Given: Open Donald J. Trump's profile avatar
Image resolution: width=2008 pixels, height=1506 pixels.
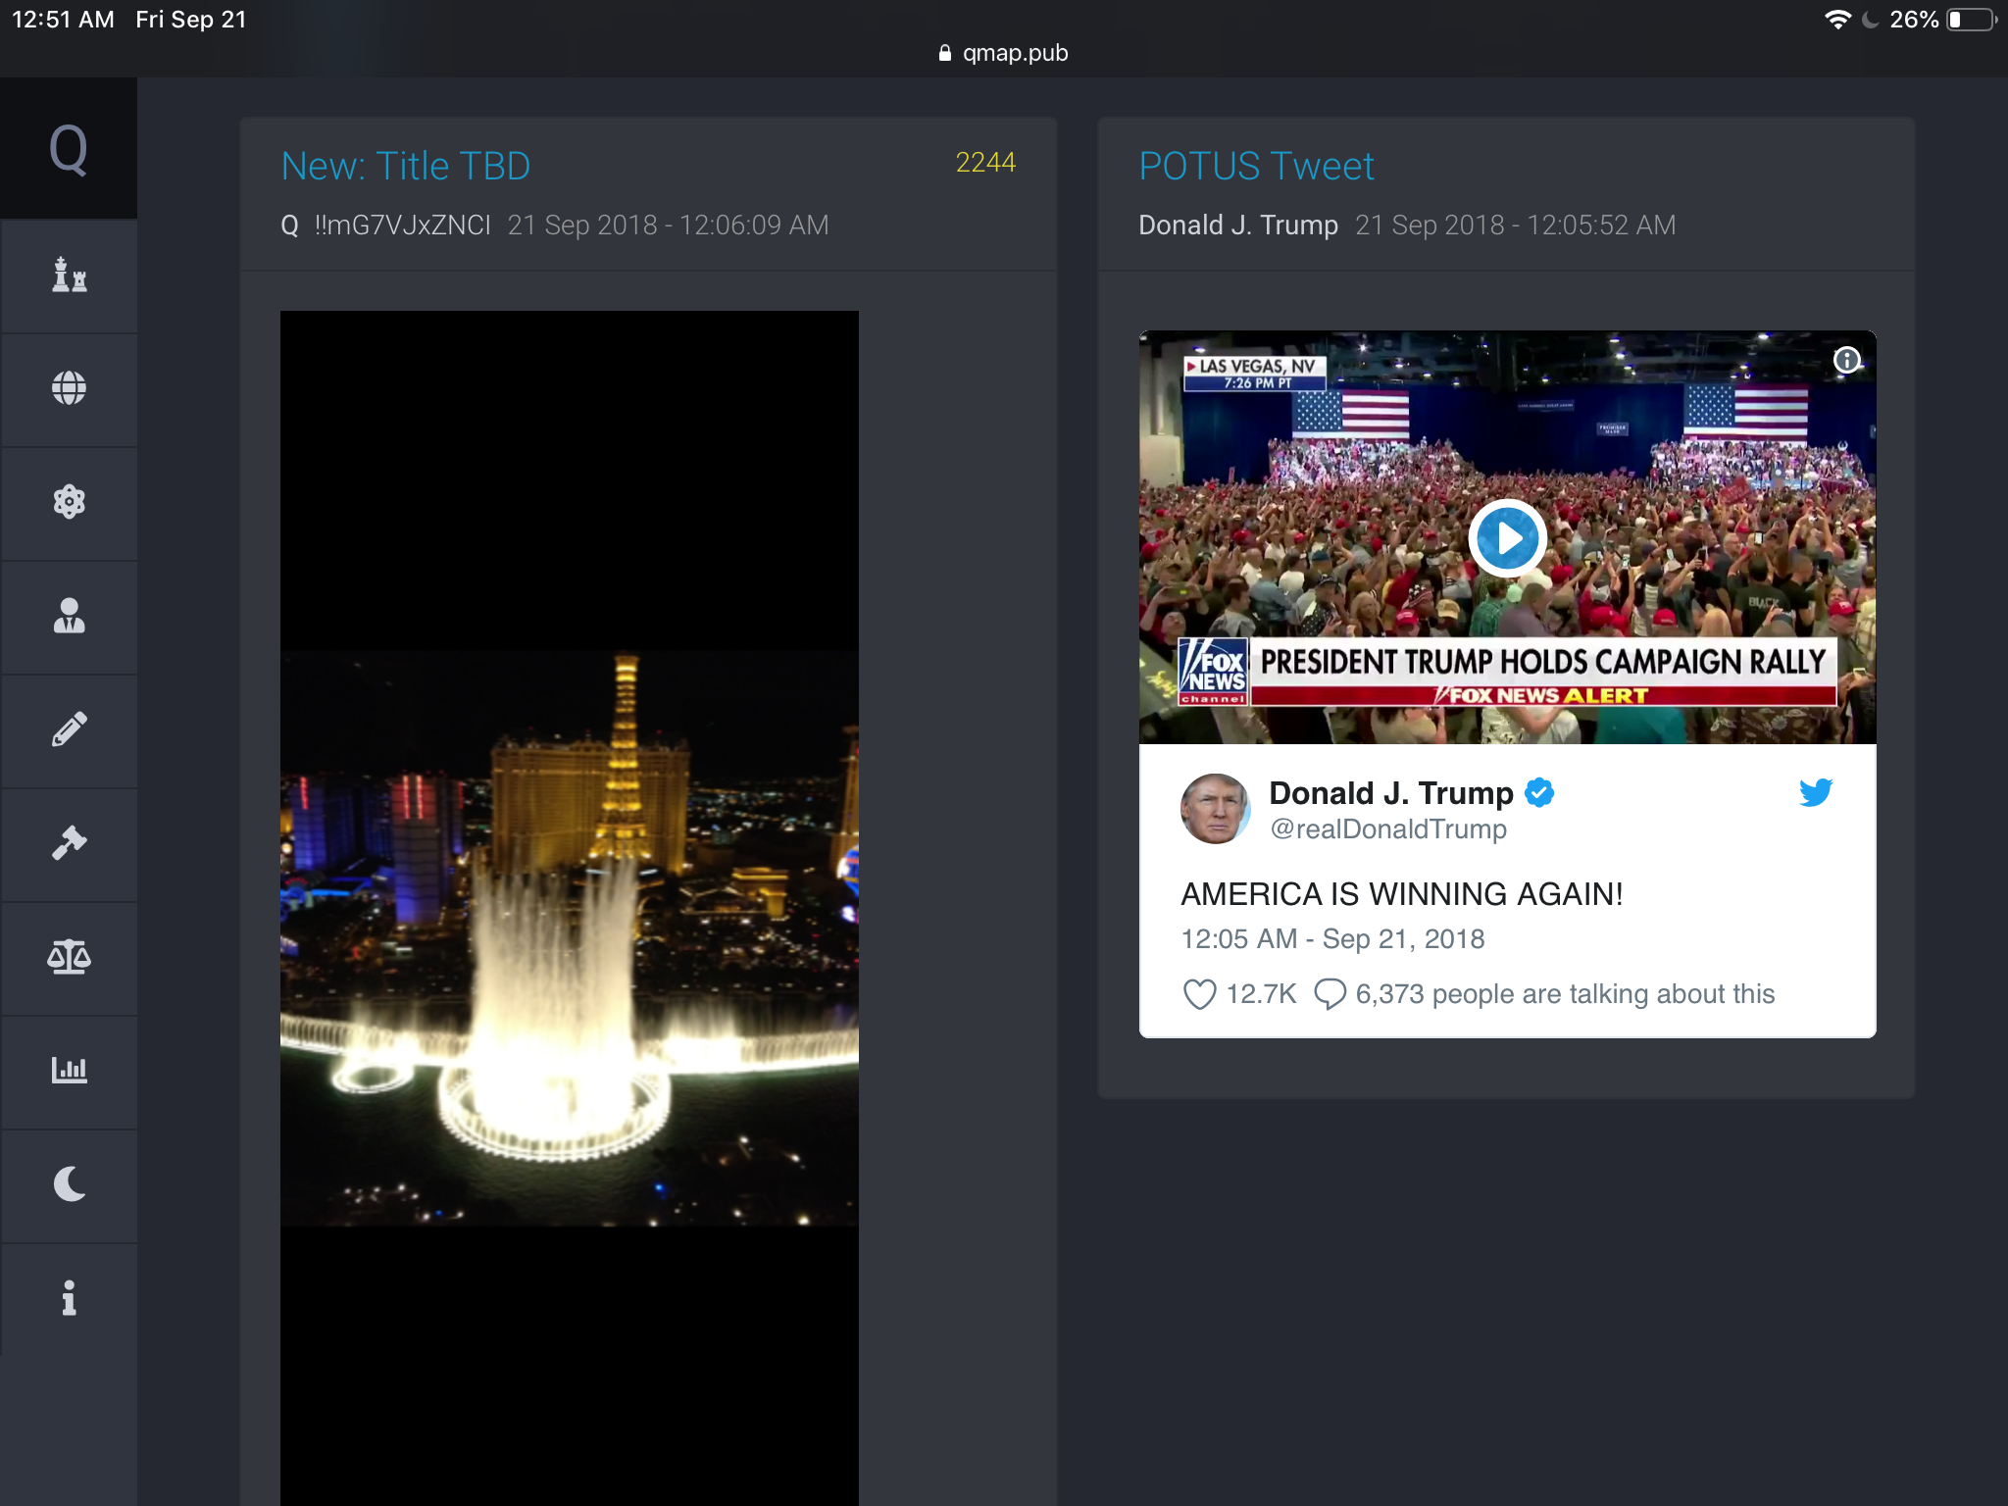Looking at the screenshot, I should pyautogui.click(x=1214, y=809).
